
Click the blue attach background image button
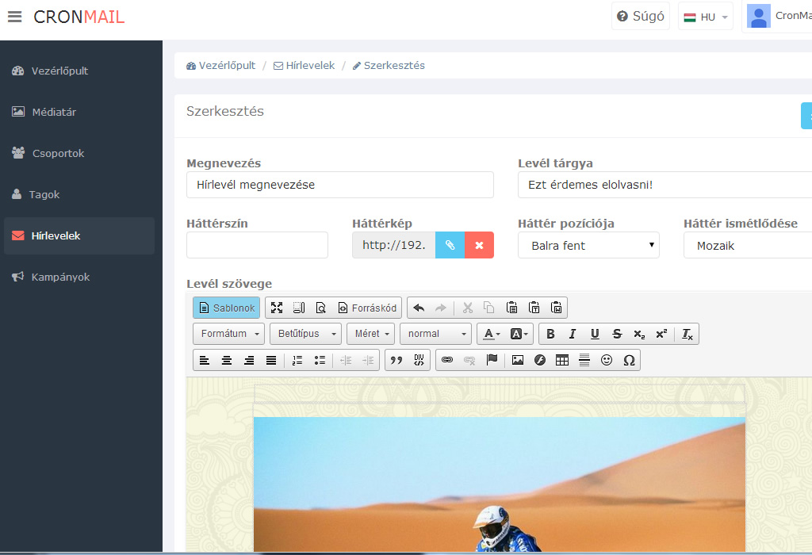[450, 246]
